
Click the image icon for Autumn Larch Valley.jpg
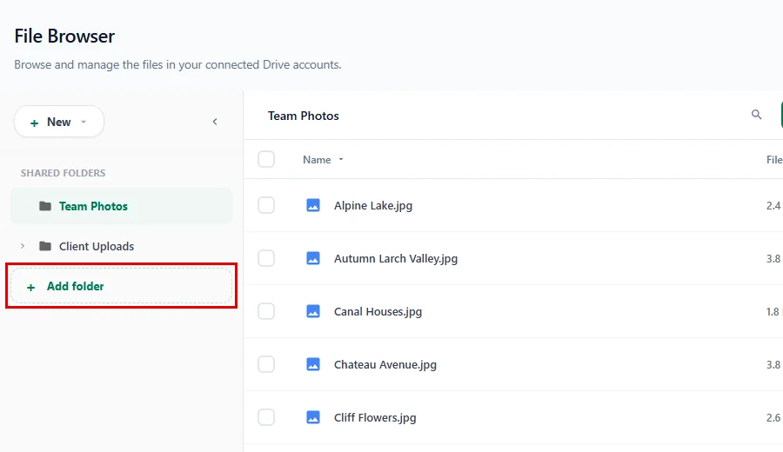[313, 258]
